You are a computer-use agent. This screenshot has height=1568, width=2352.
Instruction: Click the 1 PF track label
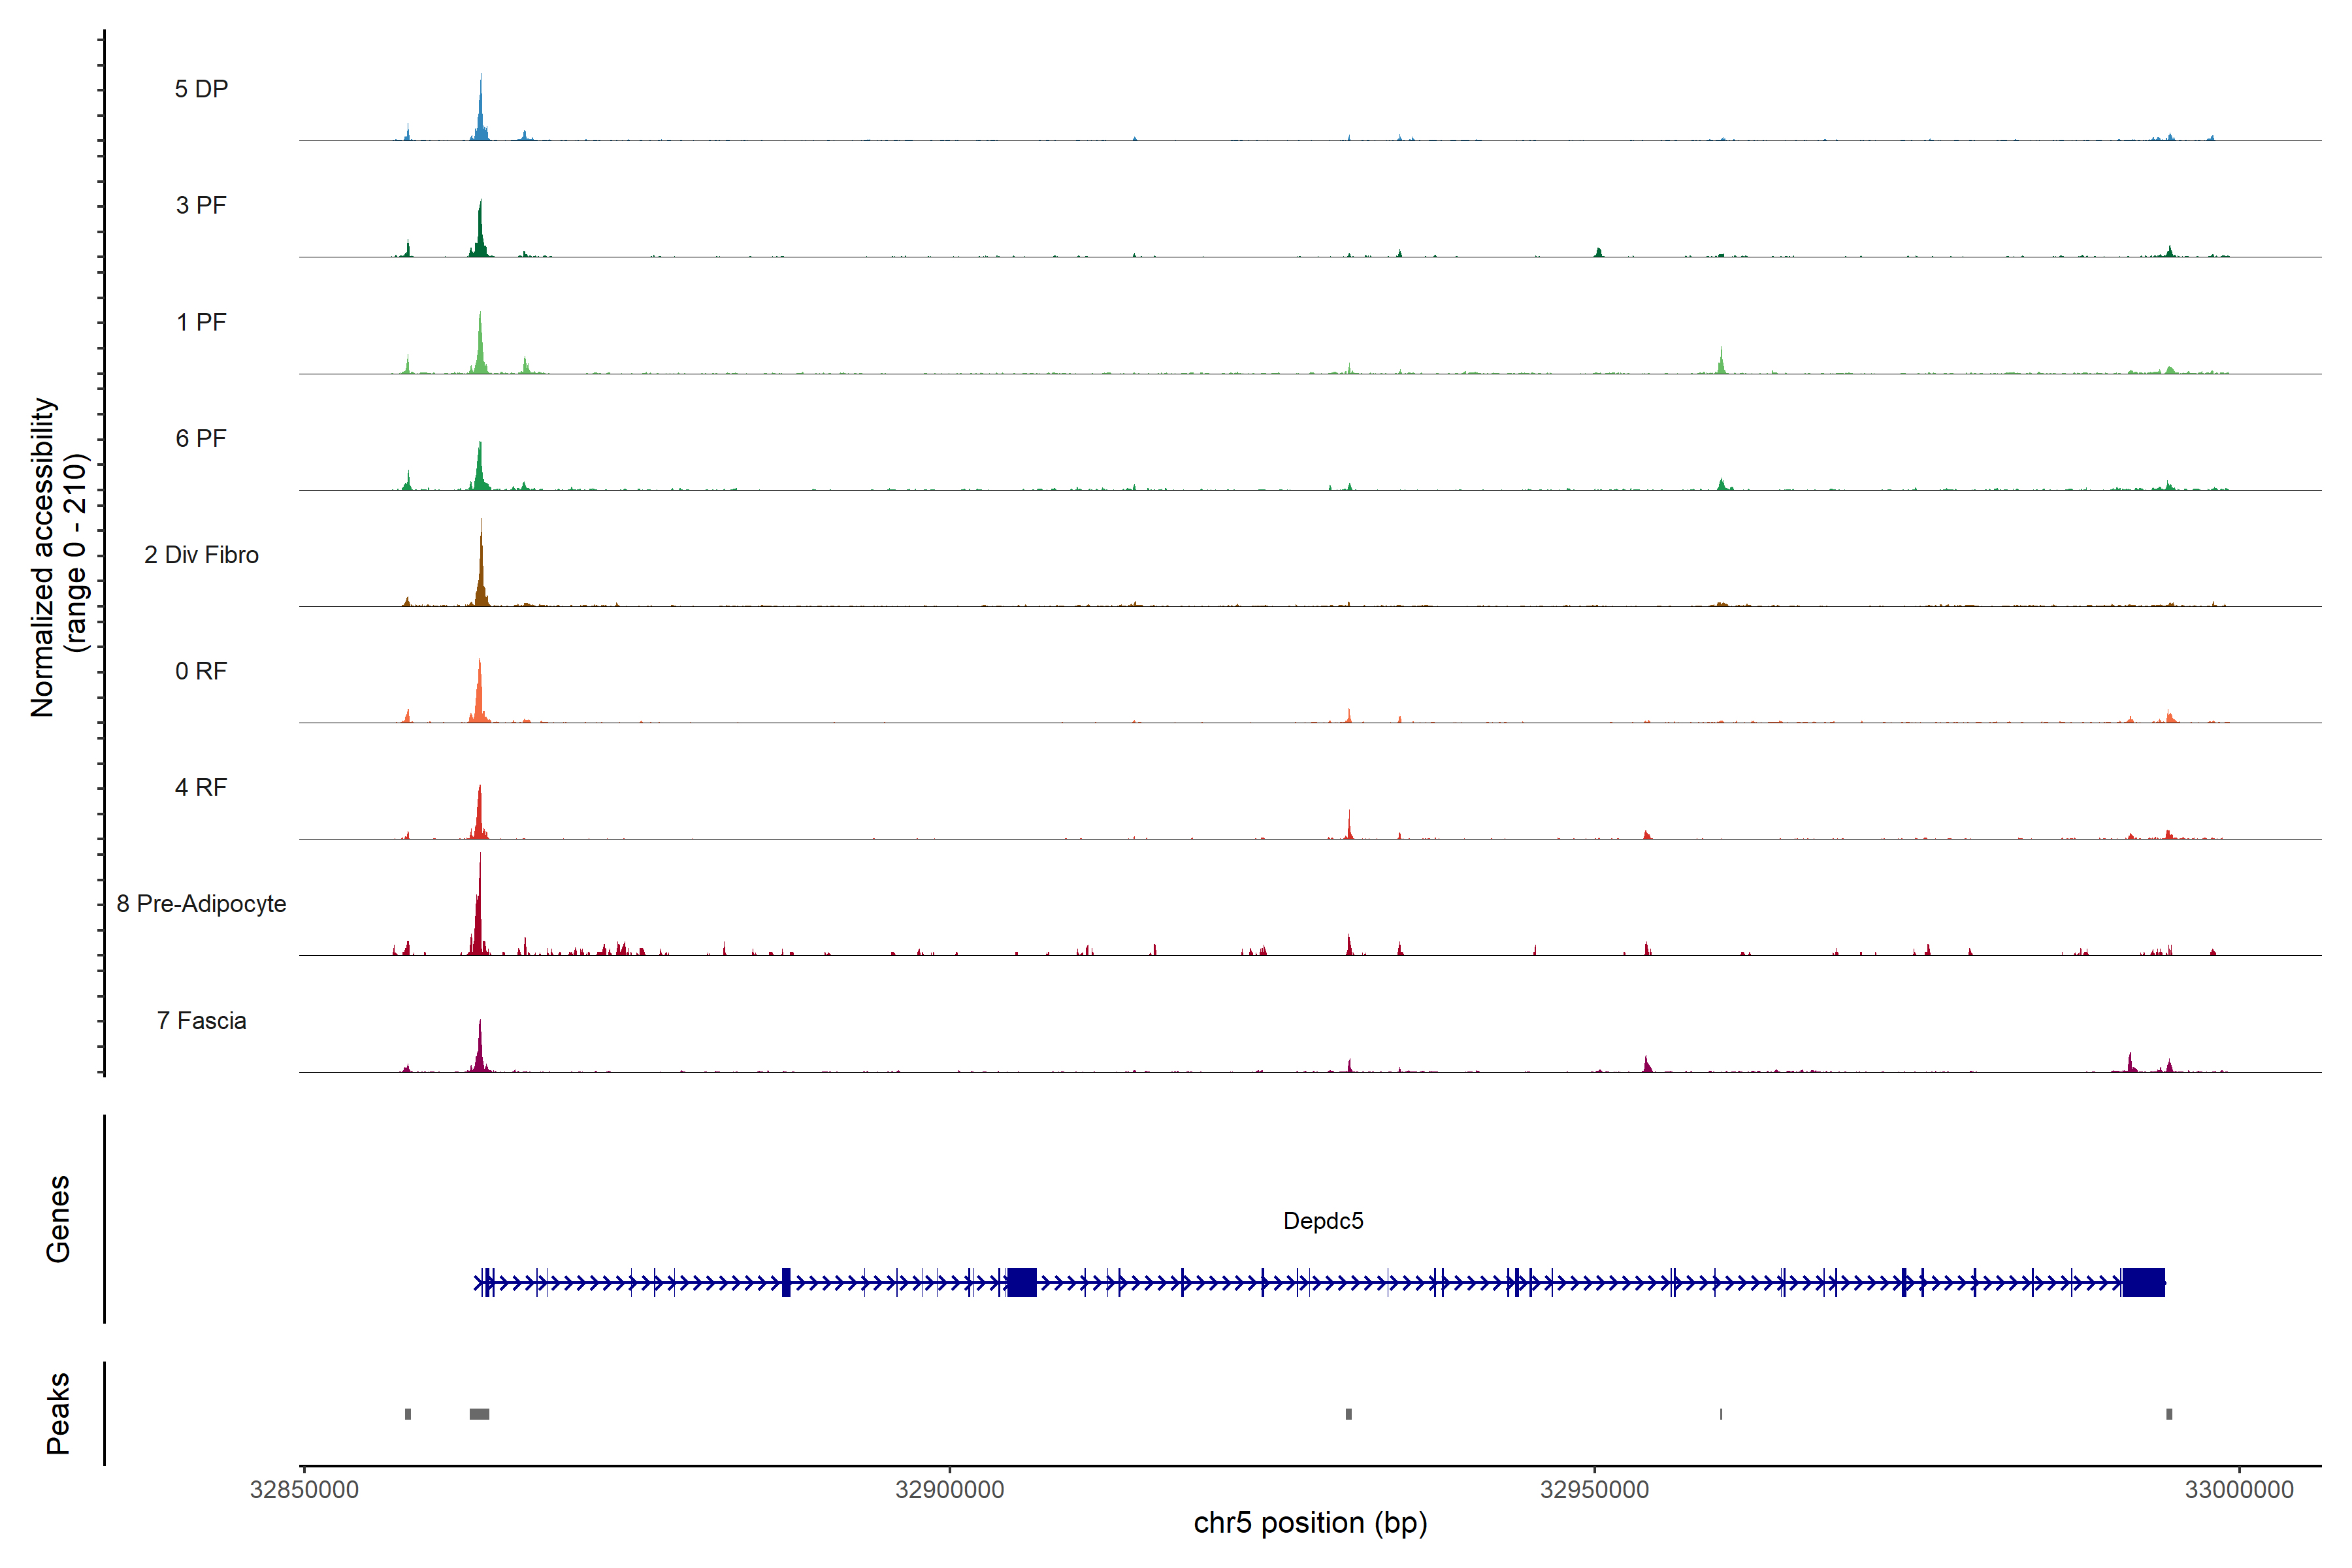201,322
